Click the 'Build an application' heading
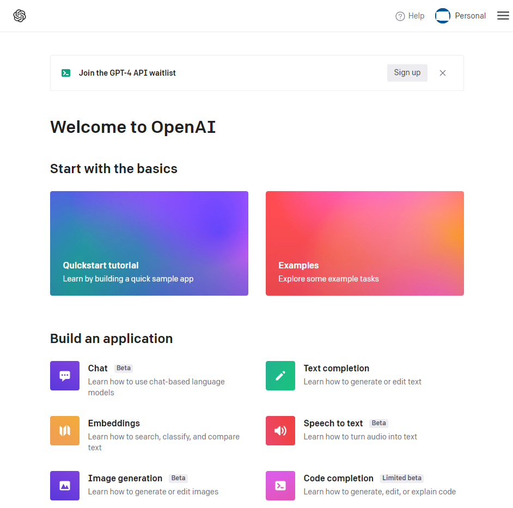This screenshot has height=508, width=513. pos(111,339)
